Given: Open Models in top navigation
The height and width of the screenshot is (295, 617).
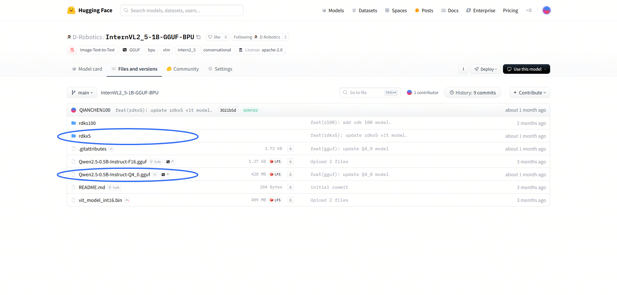Looking at the screenshot, I should pyautogui.click(x=333, y=11).
